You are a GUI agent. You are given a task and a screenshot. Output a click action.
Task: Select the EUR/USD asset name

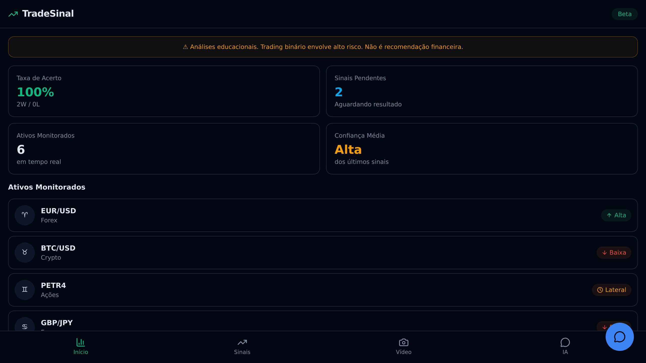tap(59, 211)
